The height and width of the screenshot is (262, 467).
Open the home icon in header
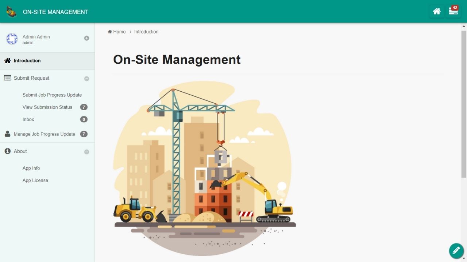(436, 11)
